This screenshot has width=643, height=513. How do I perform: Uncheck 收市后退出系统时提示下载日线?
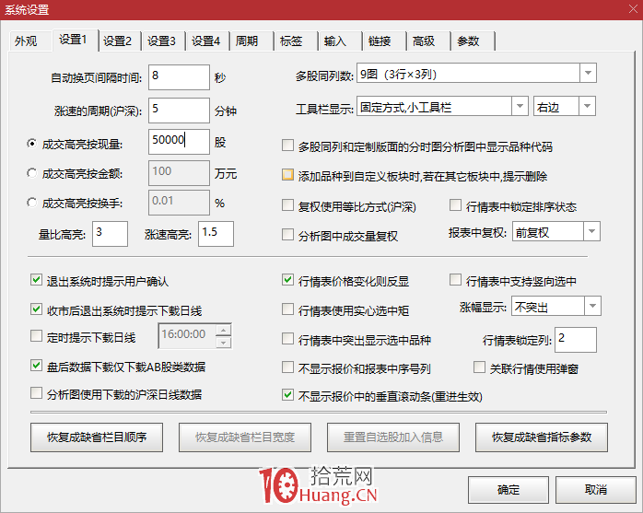point(36,309)
